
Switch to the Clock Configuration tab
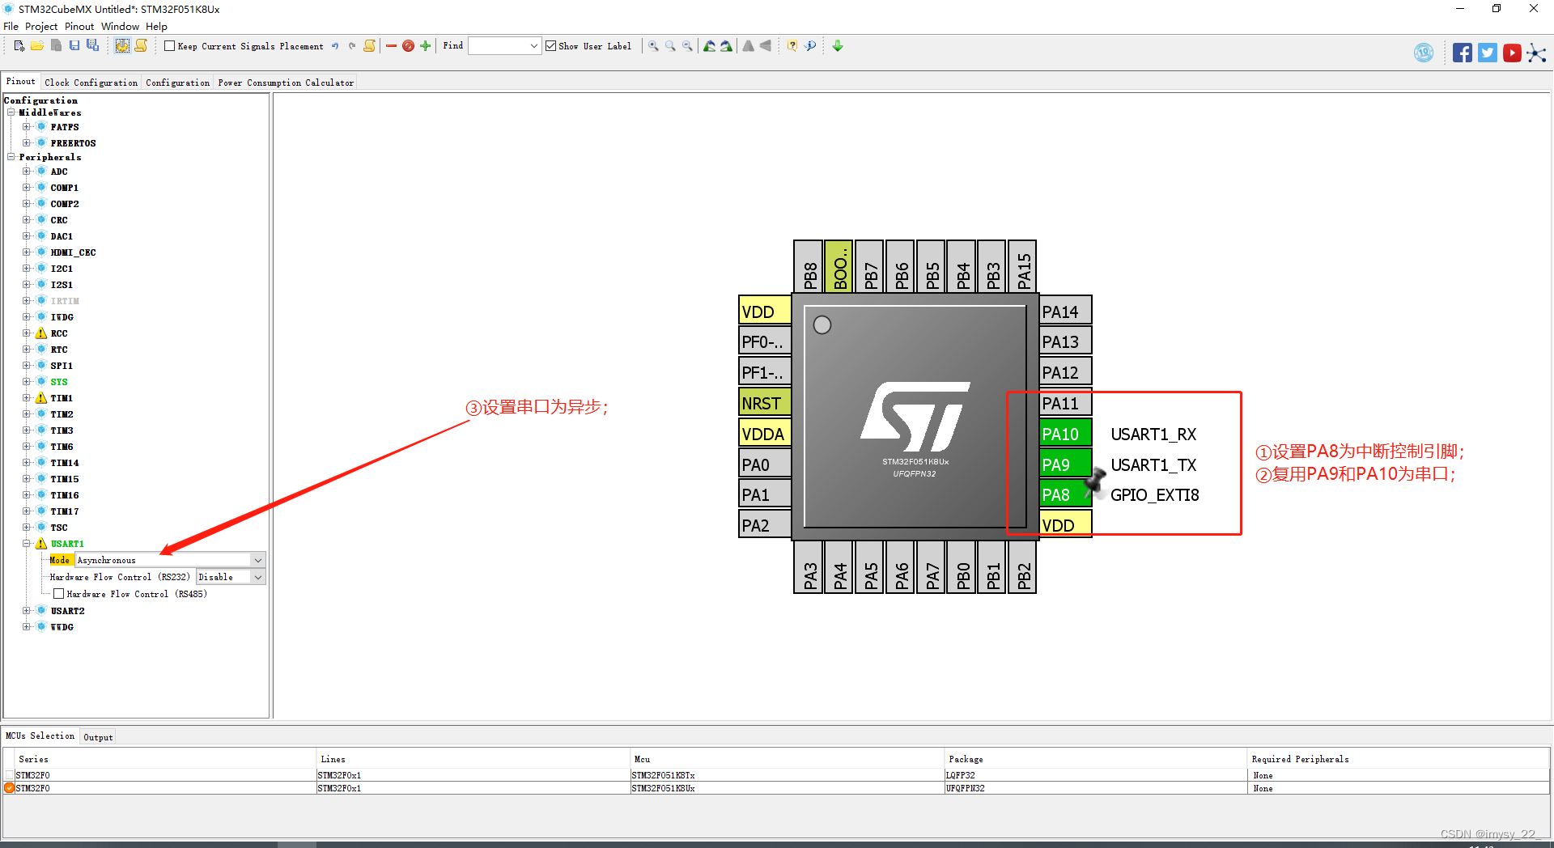pos(91,82)
